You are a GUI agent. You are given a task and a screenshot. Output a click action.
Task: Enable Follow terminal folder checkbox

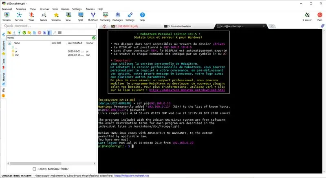point(34,169)
